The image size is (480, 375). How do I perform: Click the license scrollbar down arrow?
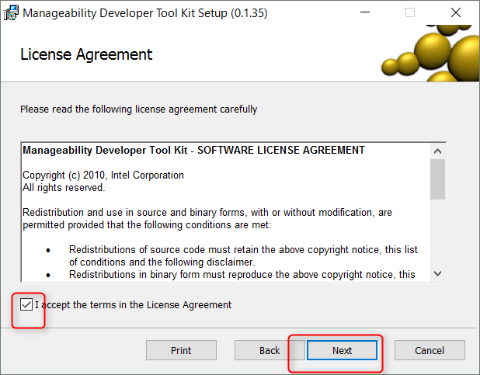click(437, 273)
